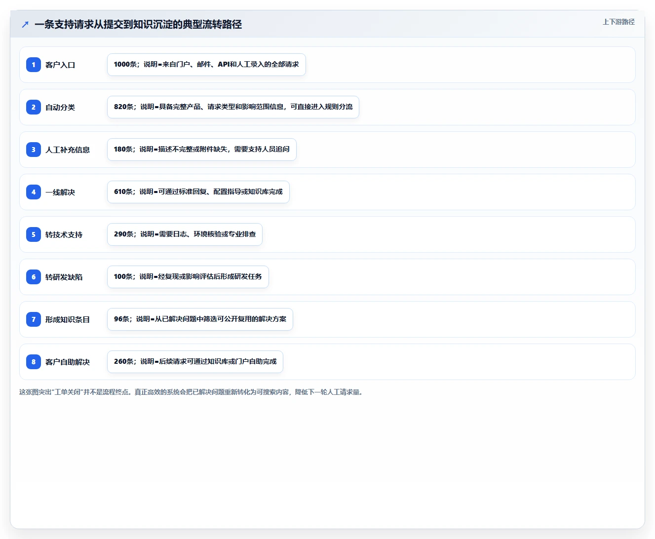Click the 上下游路径 label at top right
Viewport: 655px width, 539px height.
pyautogui.click(x=618, y=22)
